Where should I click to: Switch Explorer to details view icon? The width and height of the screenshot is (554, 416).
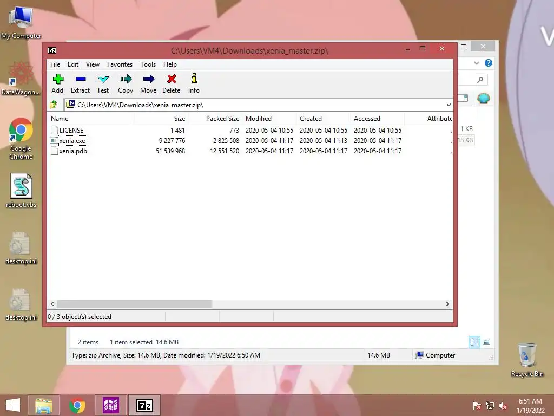[474, 342]
